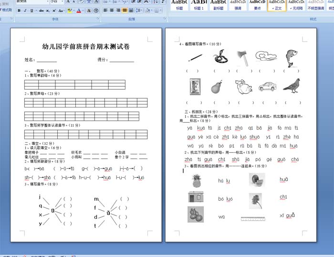Apply 标题 1 style

click(x=199, y=5)
